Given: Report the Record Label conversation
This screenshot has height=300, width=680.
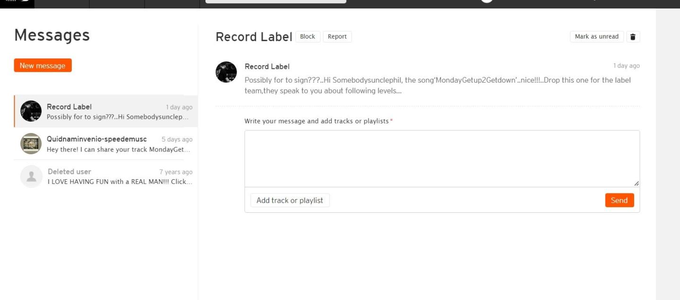Looking at the screenshot, I should [337, 37].
